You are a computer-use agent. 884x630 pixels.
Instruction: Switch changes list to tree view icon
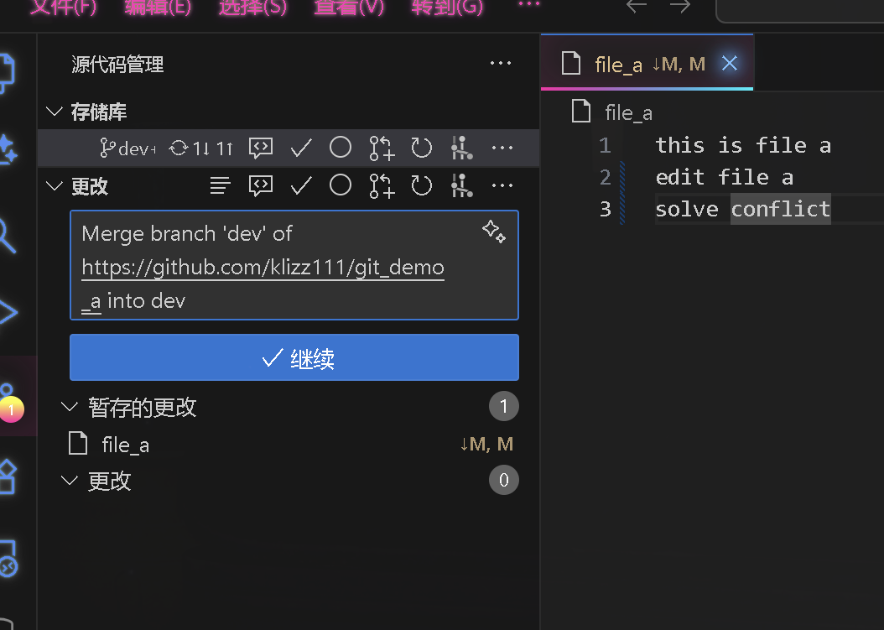220,185
